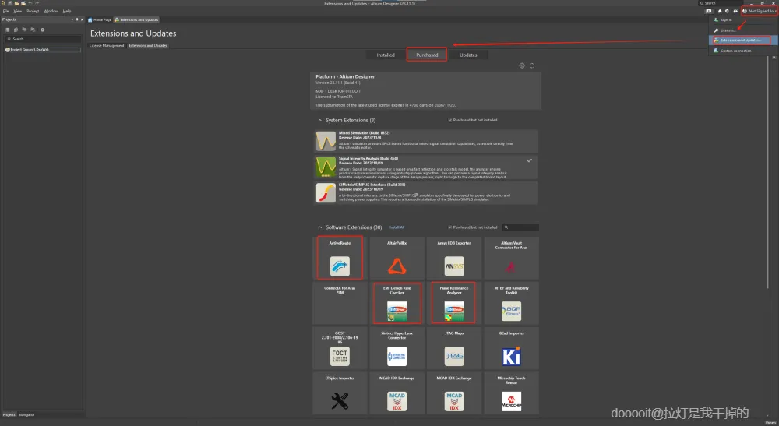The height and width of the screenshot is (426, 779).
Task: Open the Not Signed In dropdown
Action: point(759,11)
